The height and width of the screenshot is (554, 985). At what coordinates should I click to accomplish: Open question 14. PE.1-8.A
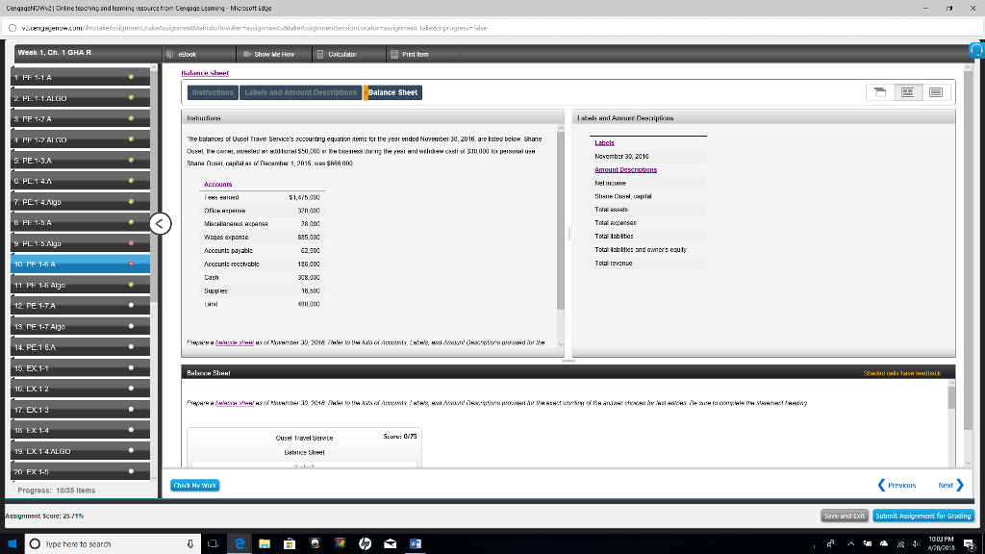[81, 346]
